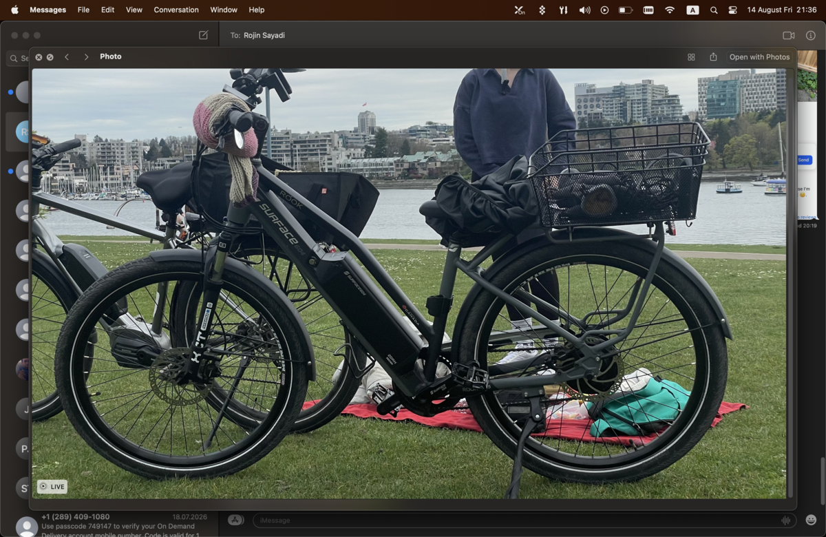Viewport: 826px width, 537px height.
Task: Click the keyboard input source icon
Action: [x=692, y=10]
